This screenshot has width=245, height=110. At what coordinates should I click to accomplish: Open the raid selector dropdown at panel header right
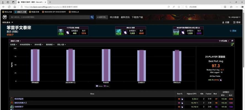point(224,41)
